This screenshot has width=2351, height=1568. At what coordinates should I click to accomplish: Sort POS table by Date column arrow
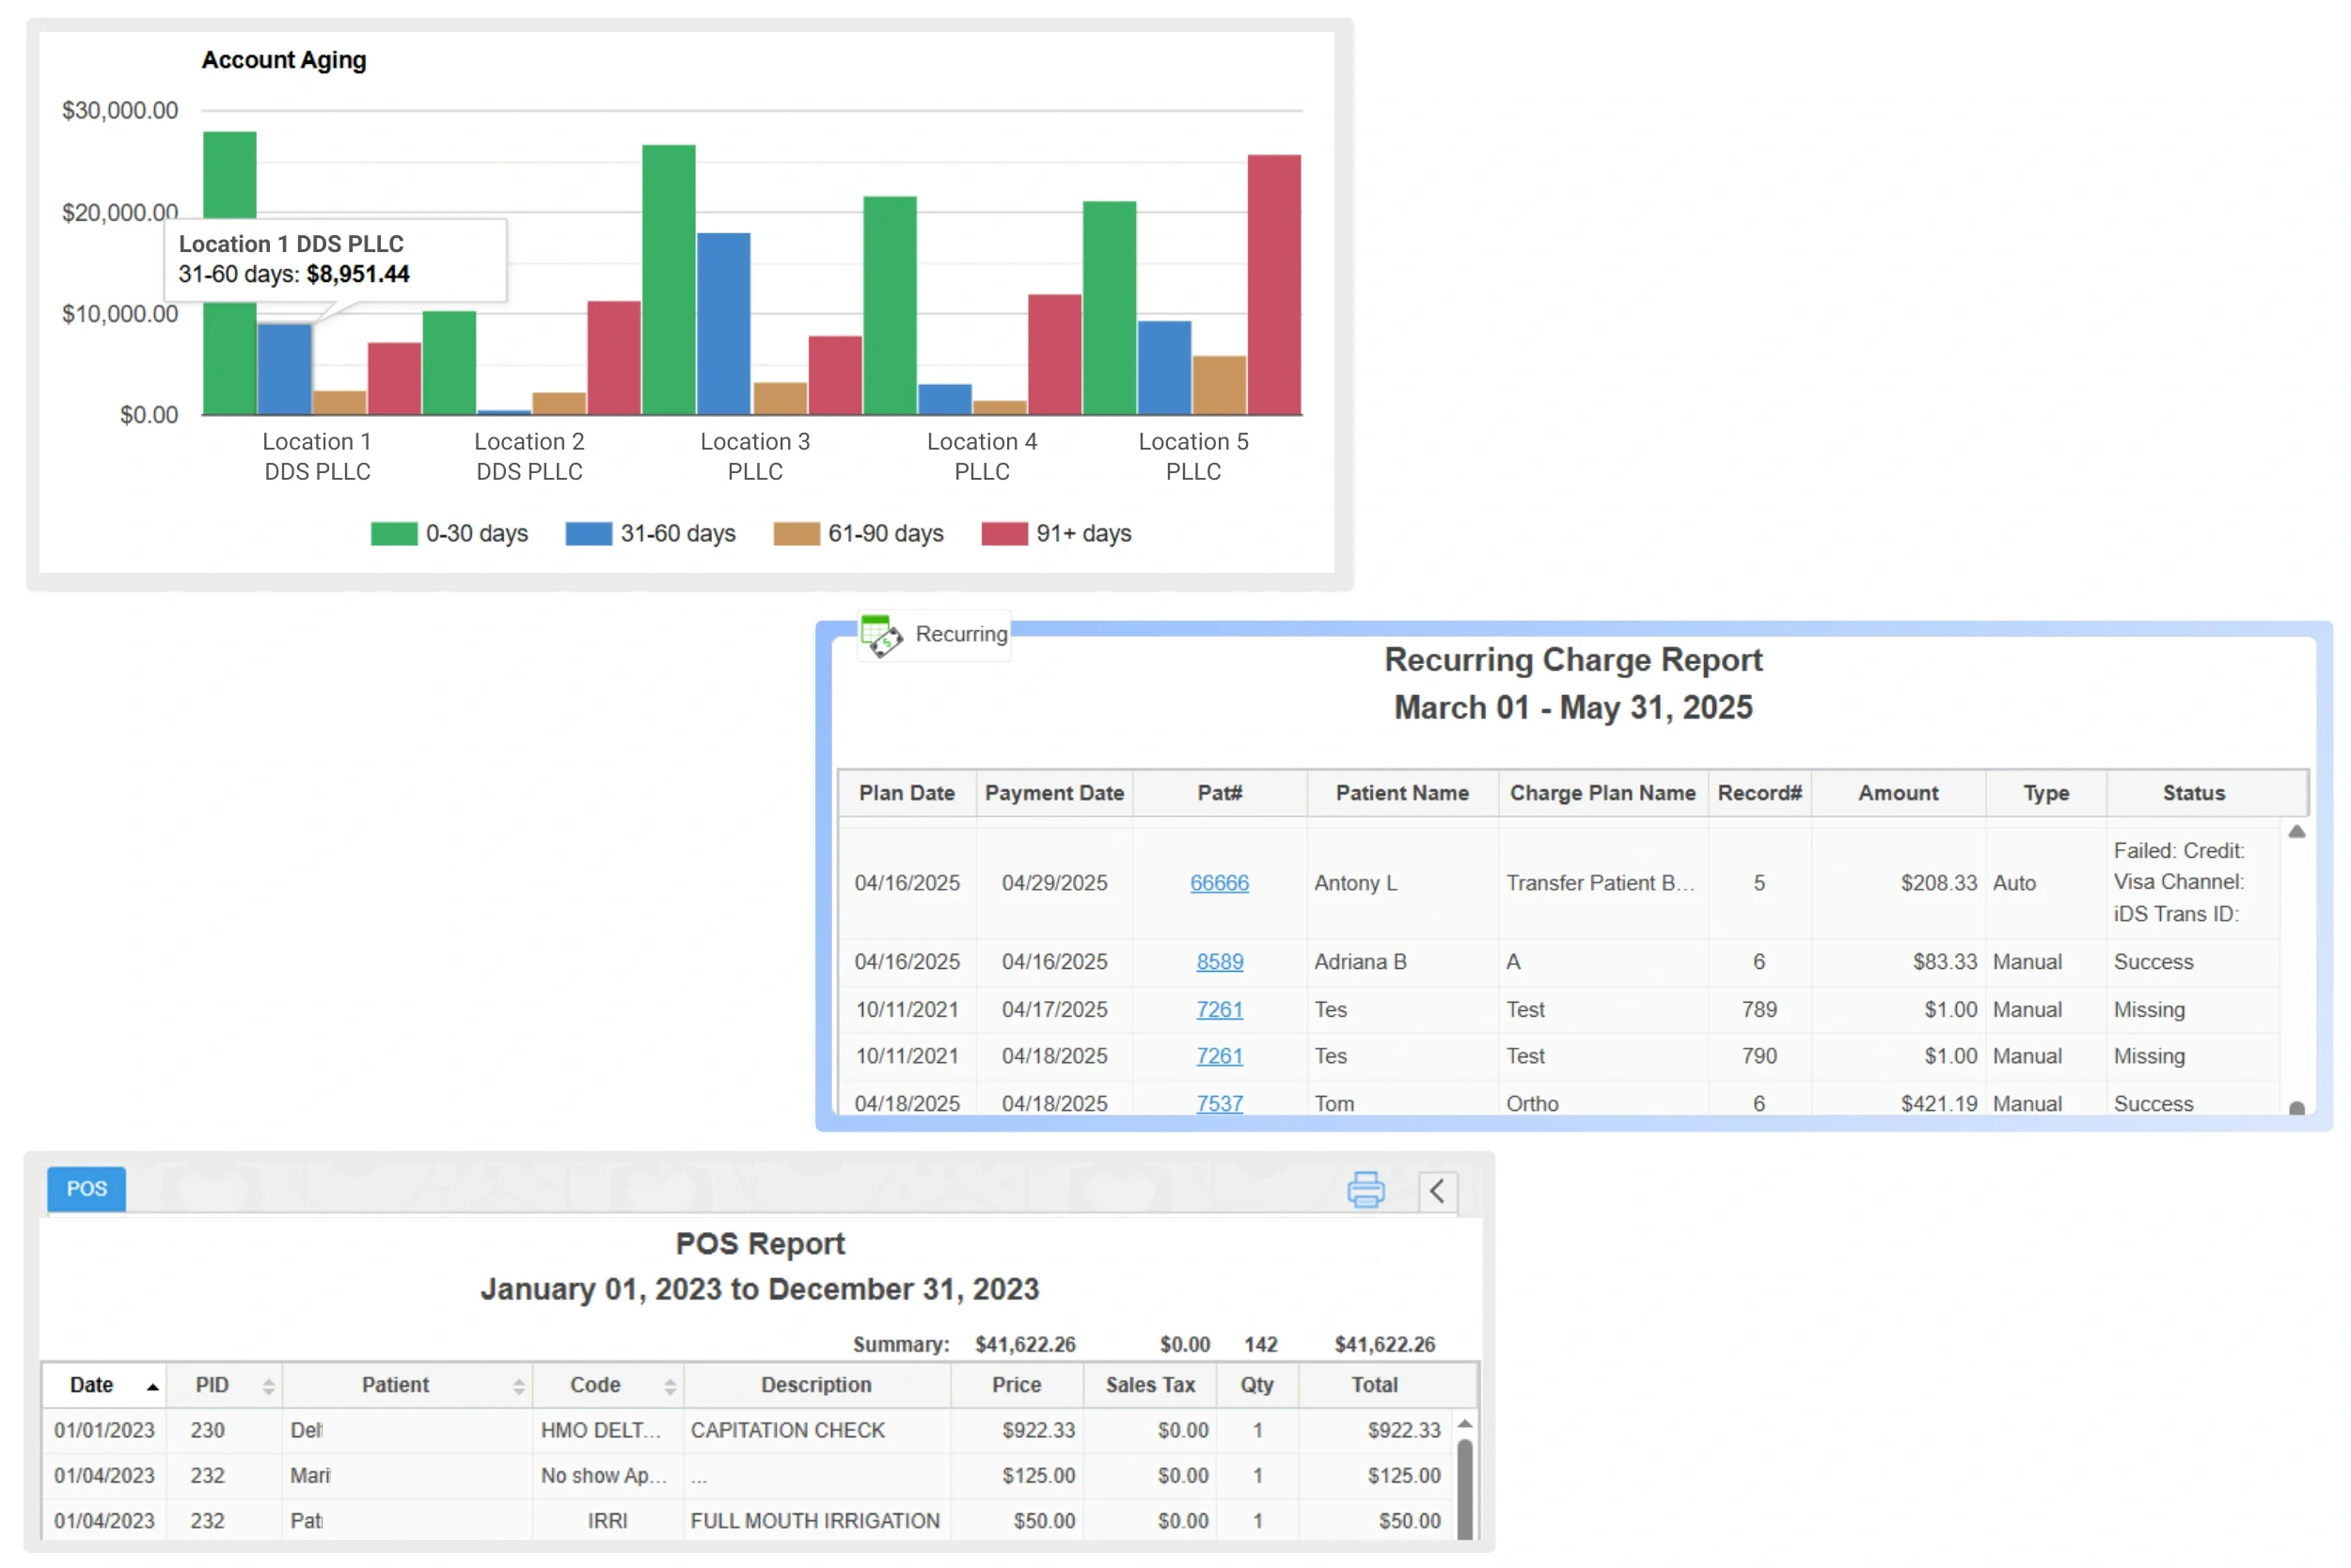click(x=152, y=1386)
